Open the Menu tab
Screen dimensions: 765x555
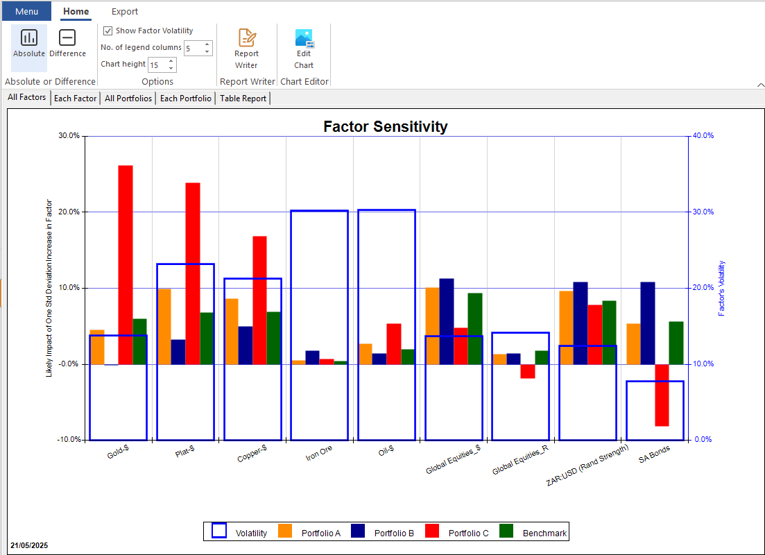point(26,11)
